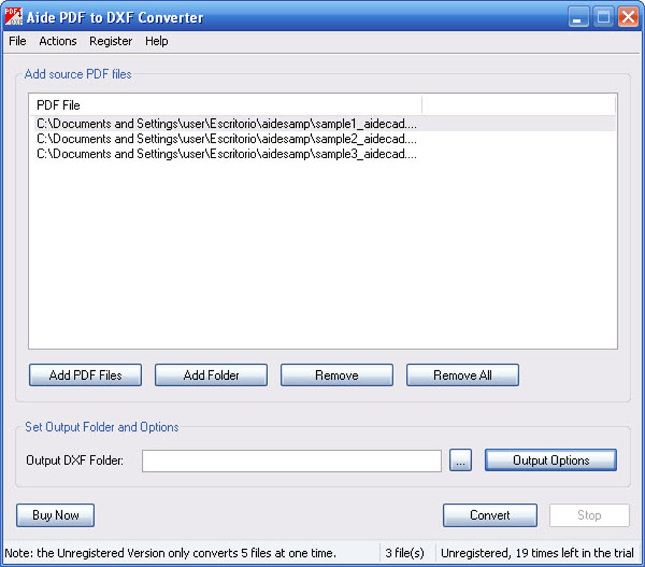Screen dimensions: 645x567
Task: Select the sample2_aidecad file row
Action: 325,139
